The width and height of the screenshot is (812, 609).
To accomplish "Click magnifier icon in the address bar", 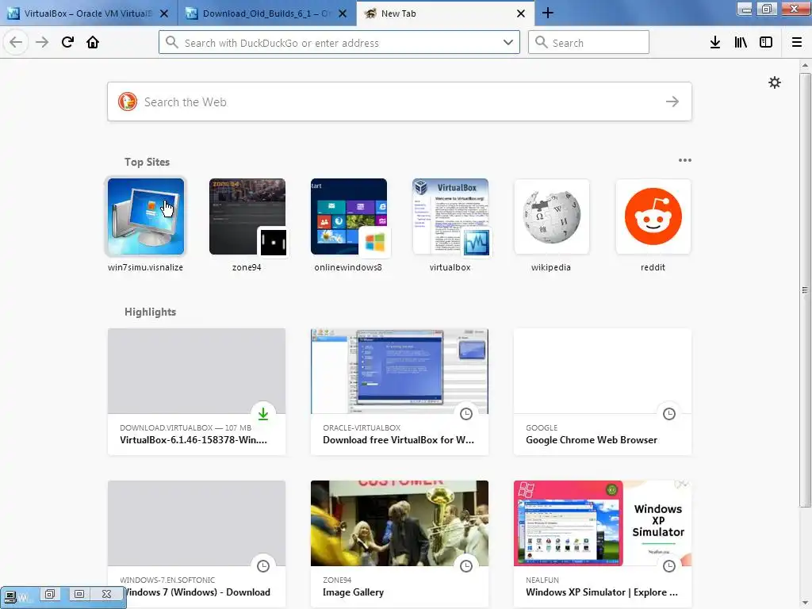I will (172, 42).
